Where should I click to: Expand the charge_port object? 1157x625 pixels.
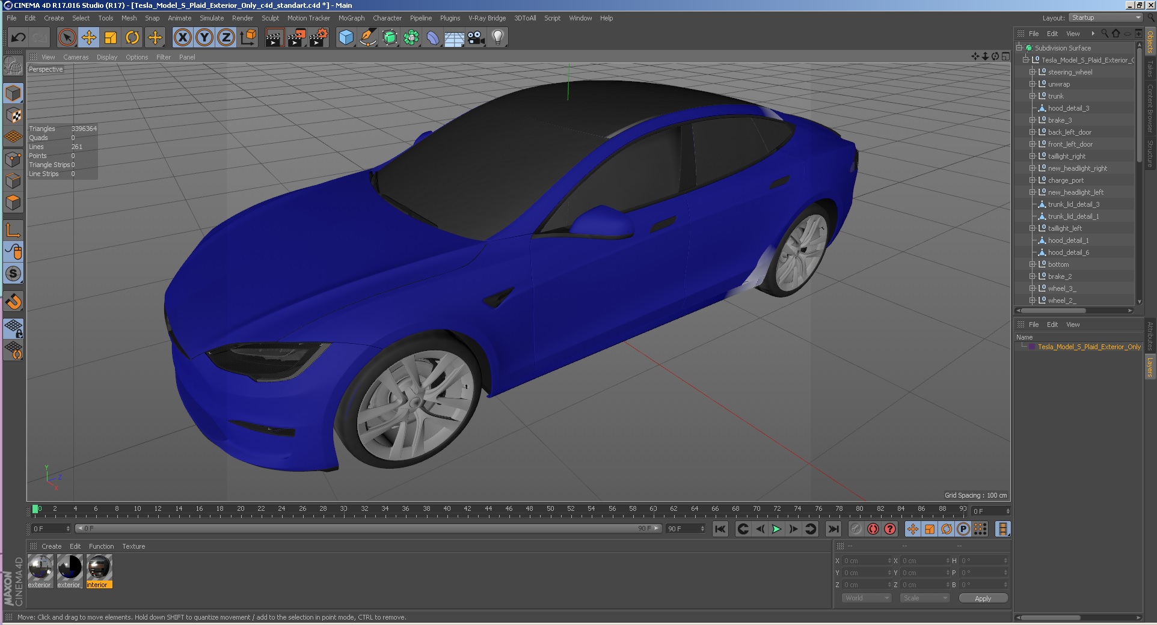(x=1033, y=180)
